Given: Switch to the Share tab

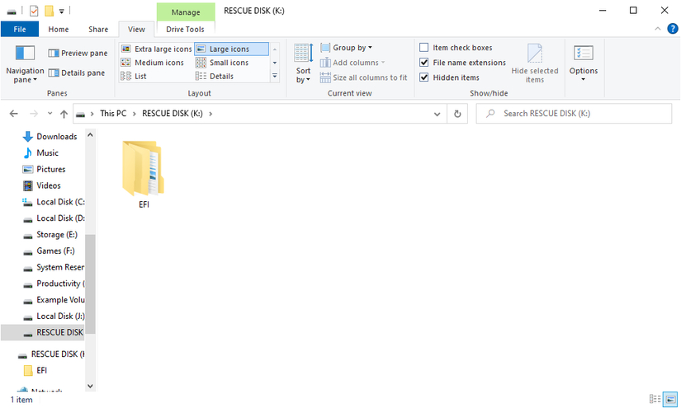Looking at the screenshot, I should [98, 29].
